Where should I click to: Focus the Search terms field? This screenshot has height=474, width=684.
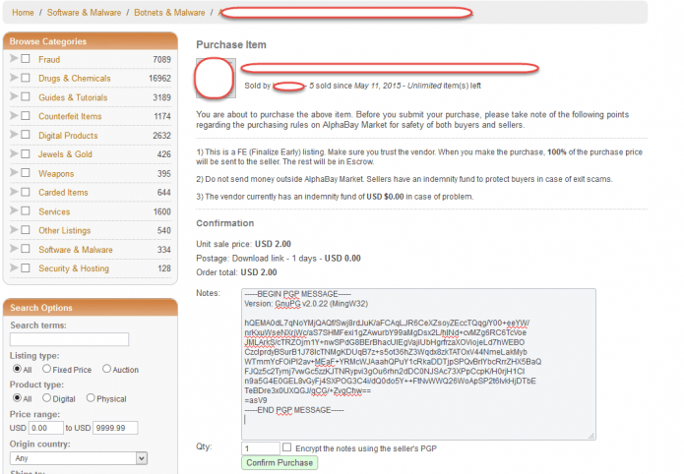click(69, 339)
